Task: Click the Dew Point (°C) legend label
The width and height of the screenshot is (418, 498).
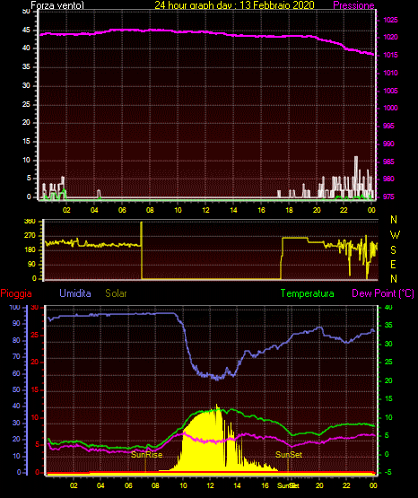Action: point(383,293)
